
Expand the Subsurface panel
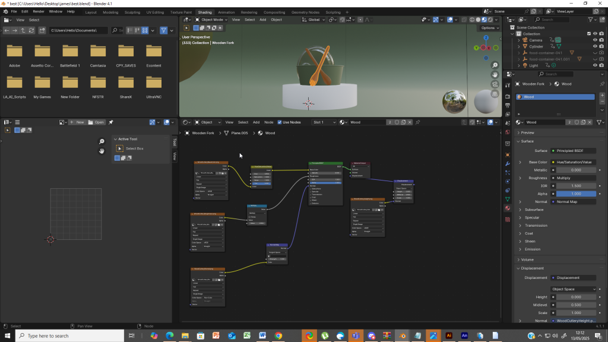tap(533, 210)
